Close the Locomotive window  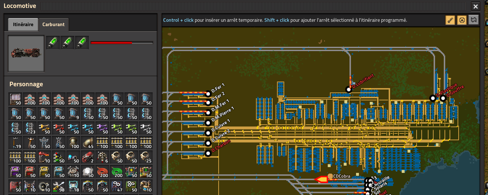(476, 6)
